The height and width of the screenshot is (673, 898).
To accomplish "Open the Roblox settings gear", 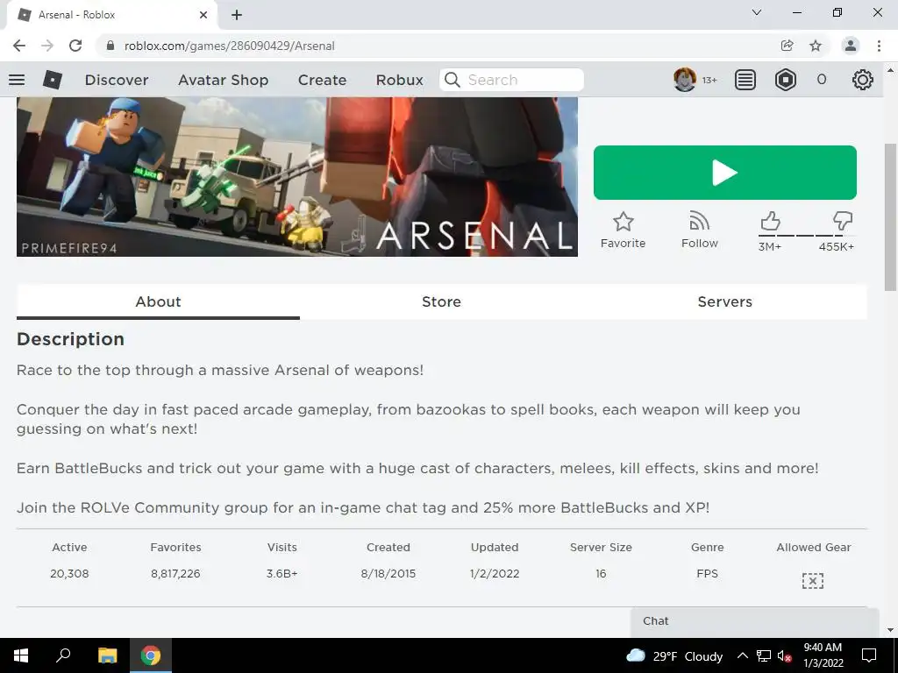I will click(x=863, y=80).
